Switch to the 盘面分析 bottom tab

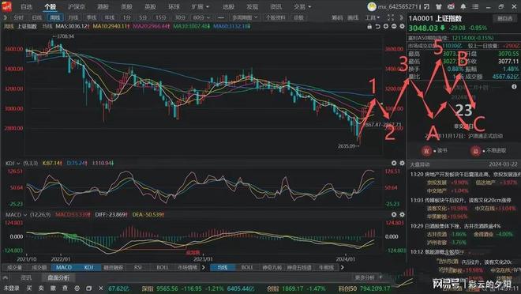coord(58,277)
